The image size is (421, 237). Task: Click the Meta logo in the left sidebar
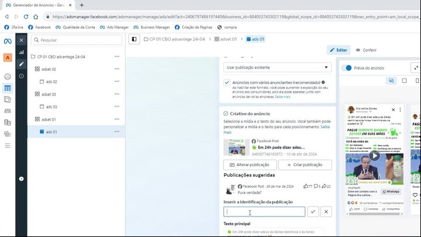[8, 41]
